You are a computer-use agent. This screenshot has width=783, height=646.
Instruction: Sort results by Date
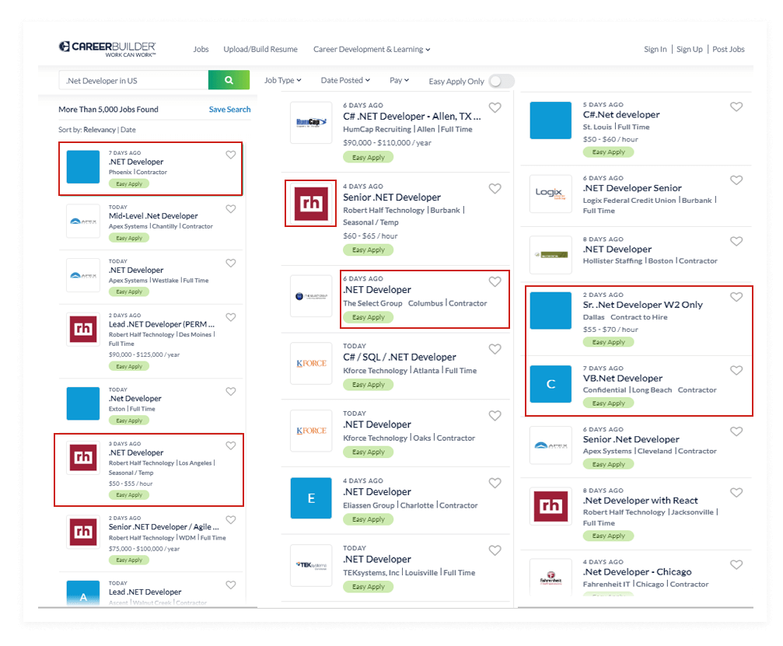128,130
